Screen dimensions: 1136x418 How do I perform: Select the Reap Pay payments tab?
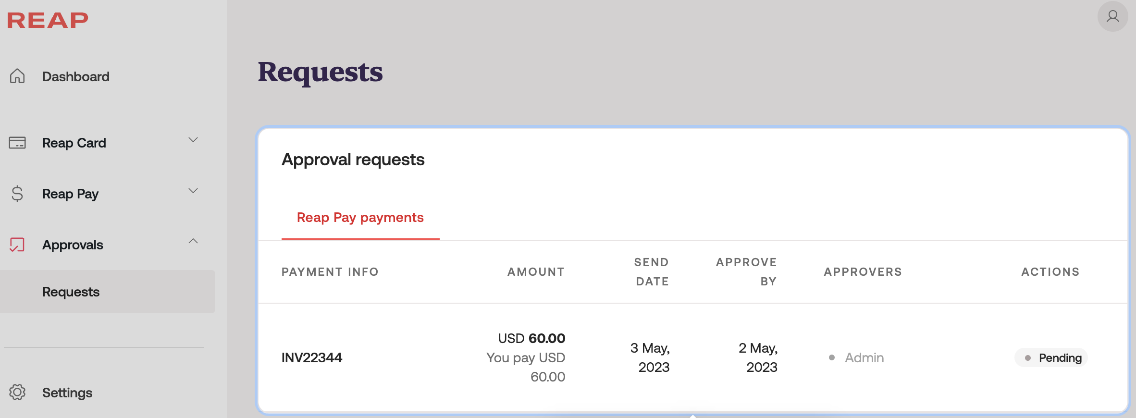point(360,218)
